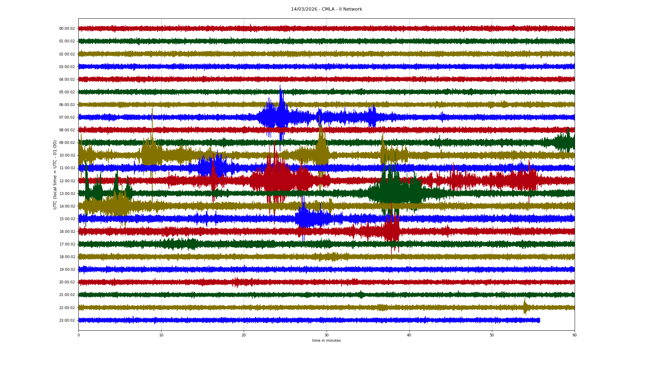Image resolution: width=653 pixels, height=367 pixels.
Task: Select the x-axis tick label 30
Action: [x=326, y=335]
